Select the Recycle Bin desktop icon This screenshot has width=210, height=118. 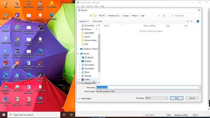coord(6,41)
